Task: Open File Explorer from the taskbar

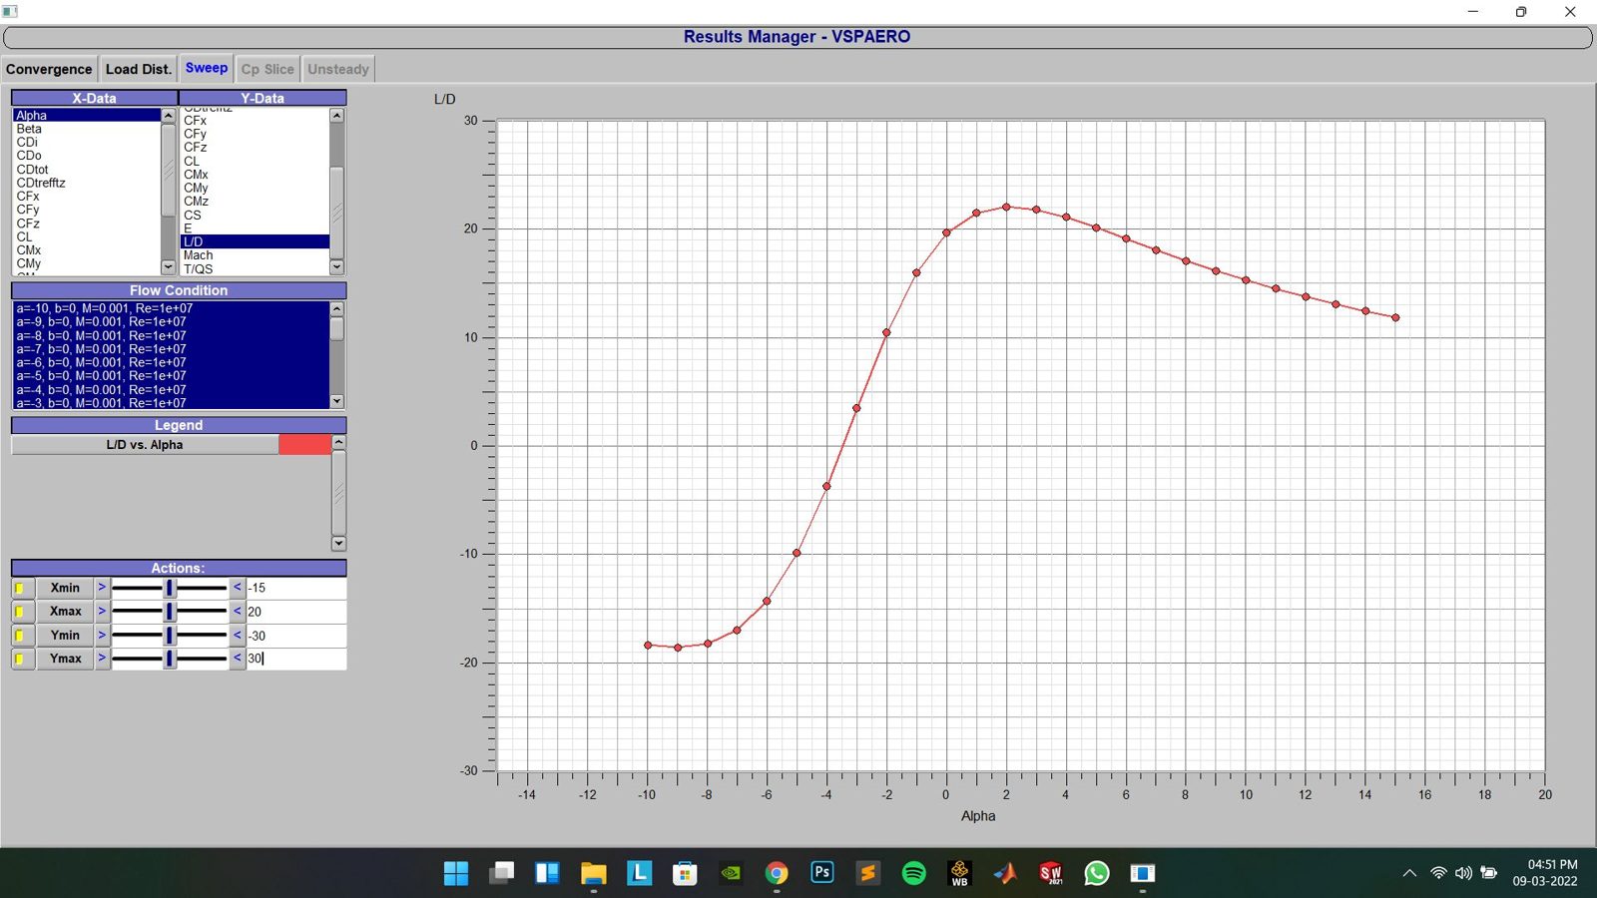Action: pyautogui.click(x=594, y=873)
